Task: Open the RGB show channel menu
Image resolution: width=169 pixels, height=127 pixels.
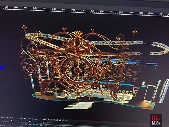Action: pos(8,118)
